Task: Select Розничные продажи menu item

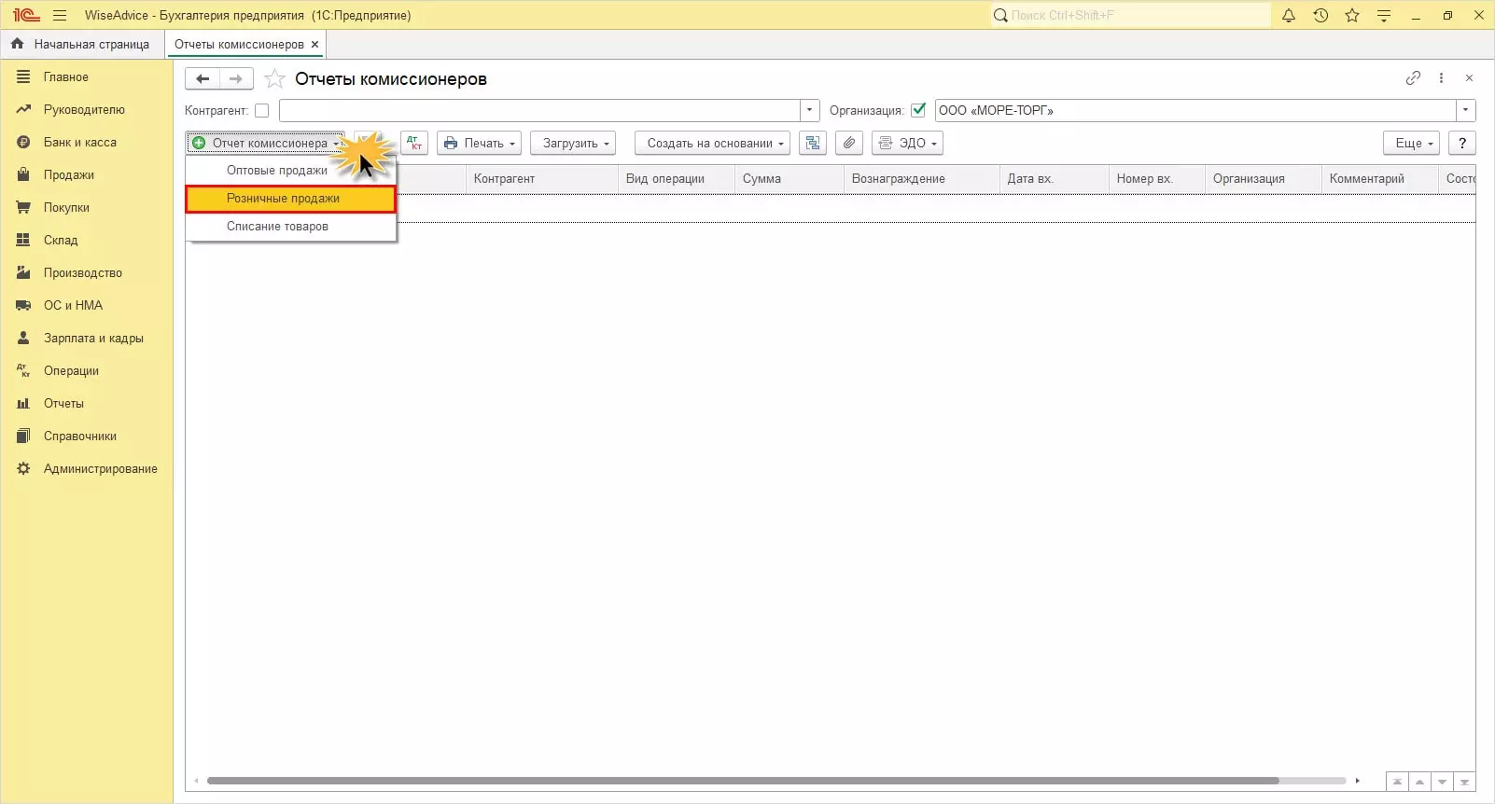Action: point(291,199)
